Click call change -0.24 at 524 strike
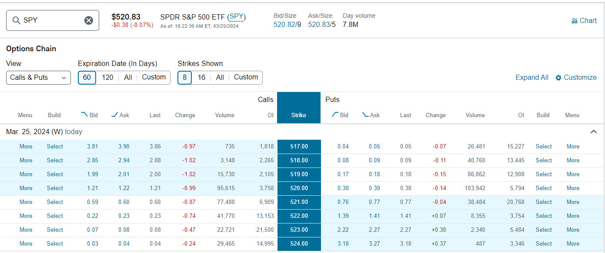The image size is (605, 253). (188, 243)
